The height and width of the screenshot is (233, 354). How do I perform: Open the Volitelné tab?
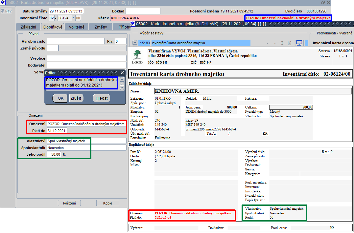point(77,27)
